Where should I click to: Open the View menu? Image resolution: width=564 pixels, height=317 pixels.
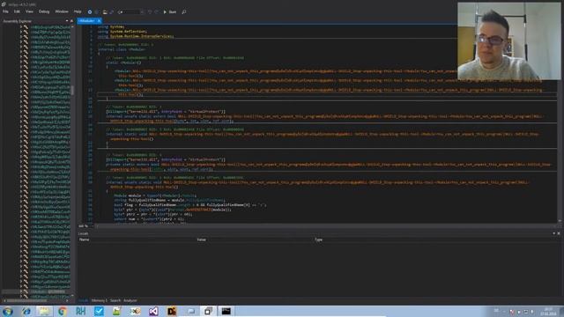point(29,11)
